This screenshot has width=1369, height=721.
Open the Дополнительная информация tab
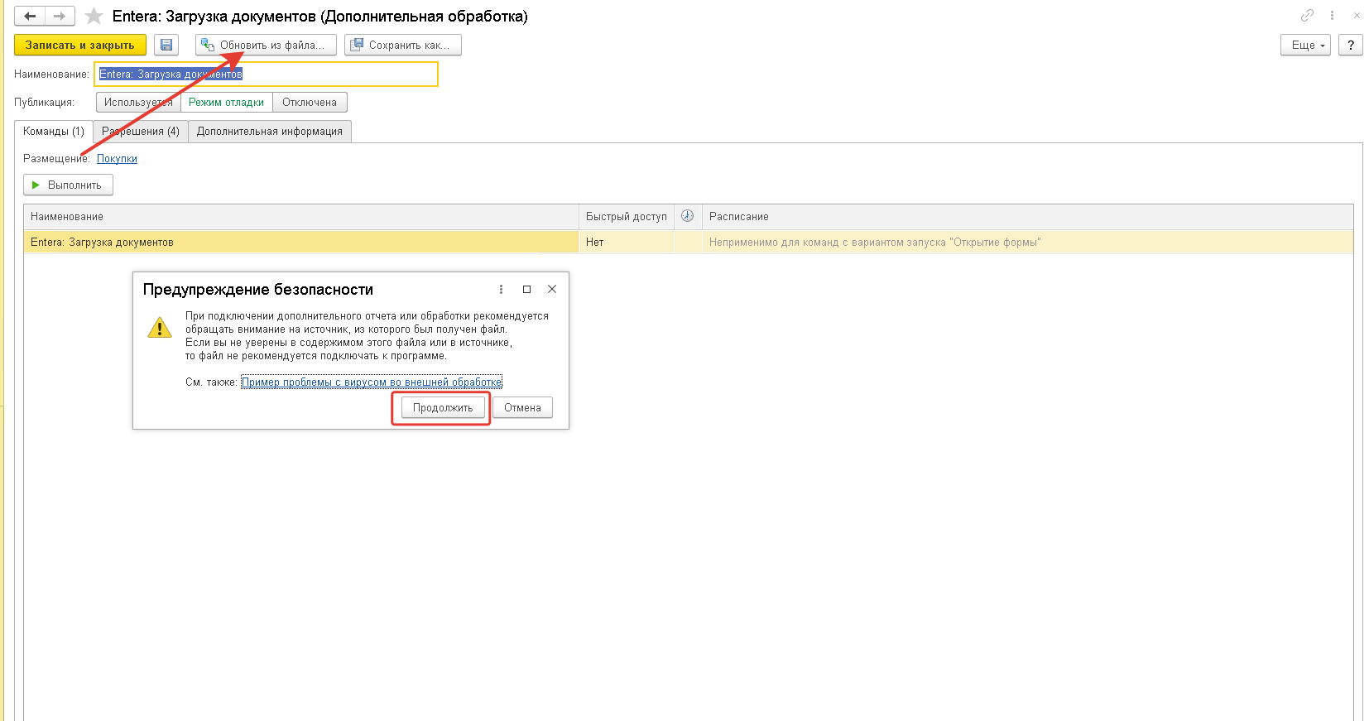[x=270, y=131]
